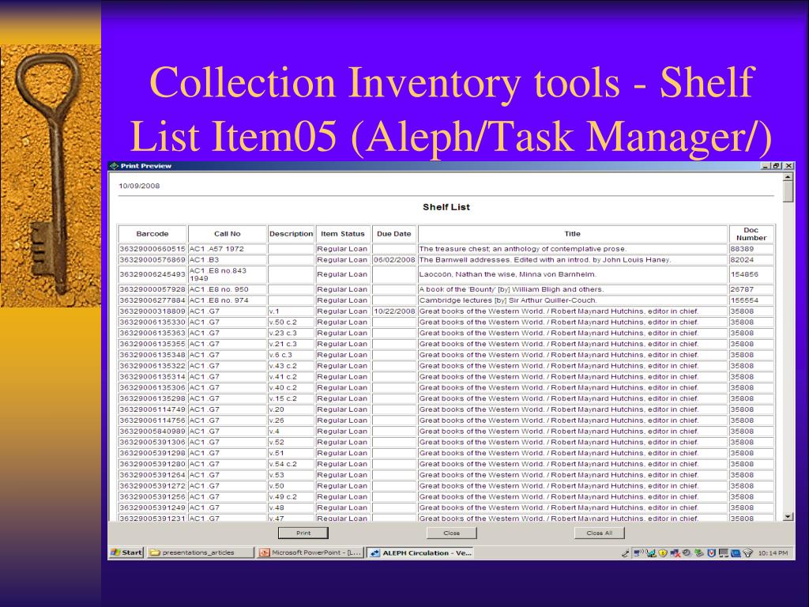
Task: Click description v.23 c.3
Action: (283, 333)
